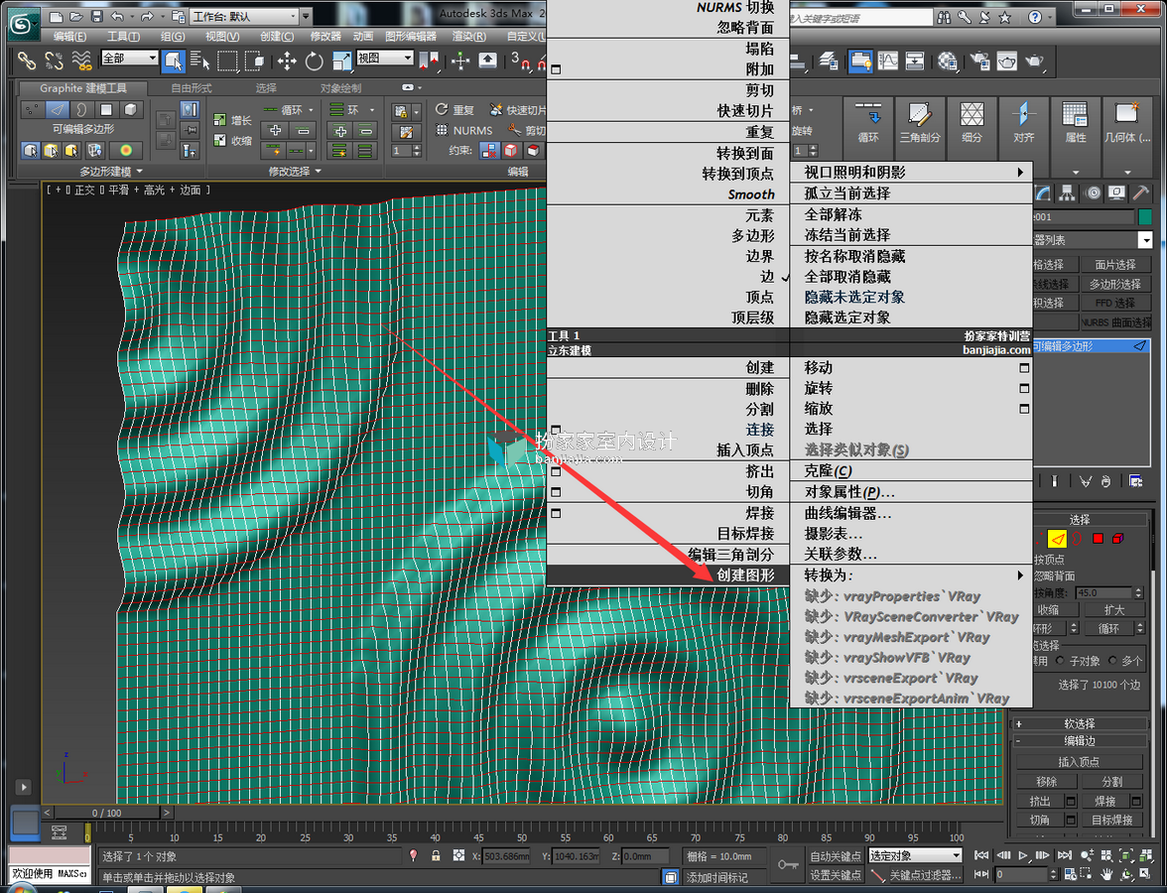Open the 工作台: 默认 workspace dropdown
This screenshot has height=893, width=1167.
click(x=245, y=16)
